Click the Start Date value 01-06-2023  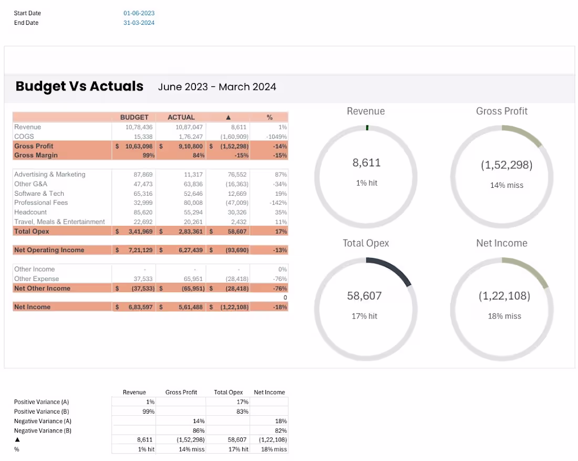[x=139, y=13]
